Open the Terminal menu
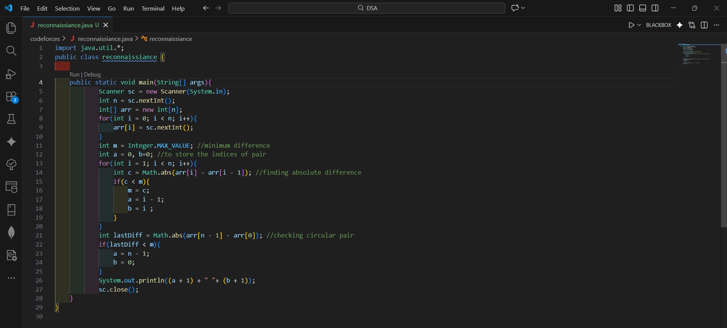727x328 pixels. [x=153, y=8]
